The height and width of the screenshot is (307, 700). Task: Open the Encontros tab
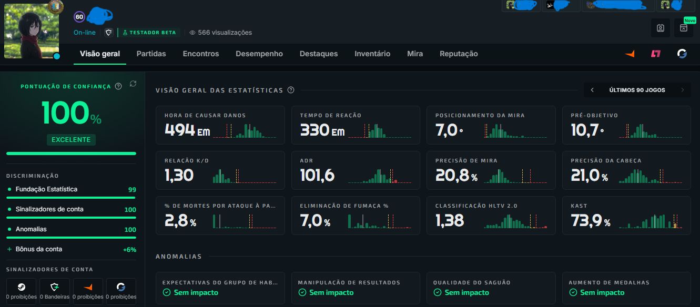click(201, 54)
